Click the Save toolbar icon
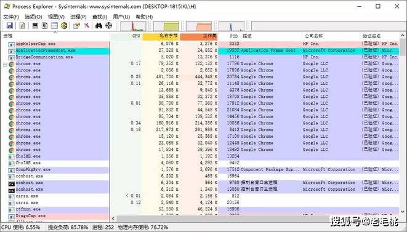This screenshot has width=407, height=232. click(x=10, y=25)
